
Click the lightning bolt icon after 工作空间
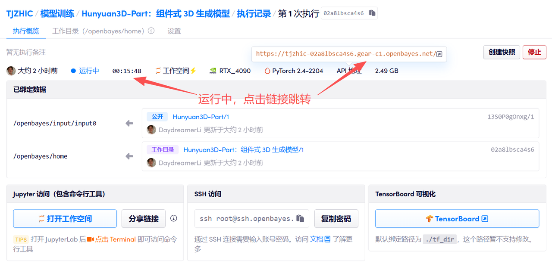[193, 71]
